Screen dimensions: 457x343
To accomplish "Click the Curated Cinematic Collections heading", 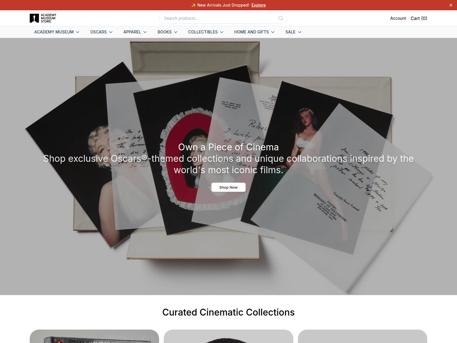I will point(228,312).
